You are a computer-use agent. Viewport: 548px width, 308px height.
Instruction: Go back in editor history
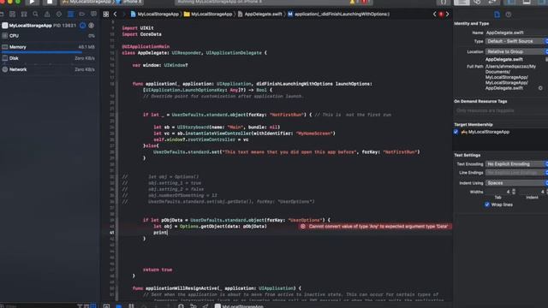click(x=115, y=15)
